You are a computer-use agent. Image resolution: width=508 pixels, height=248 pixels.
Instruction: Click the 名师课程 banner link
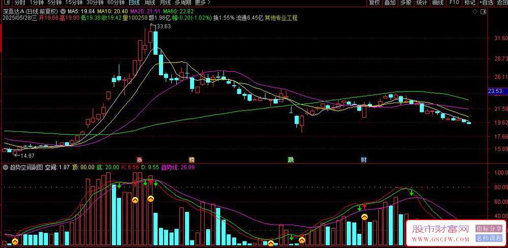tap(489, 238)
